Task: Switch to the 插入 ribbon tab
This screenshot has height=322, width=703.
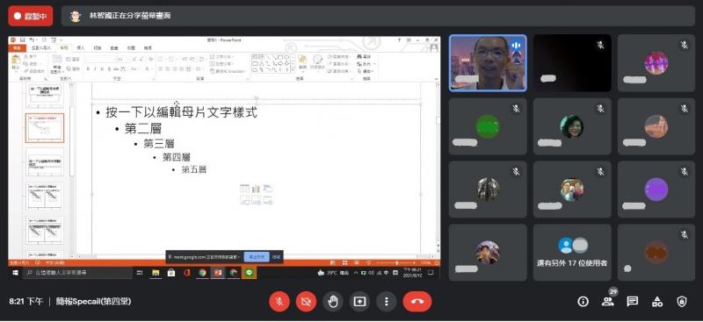Action: [81, 47]
